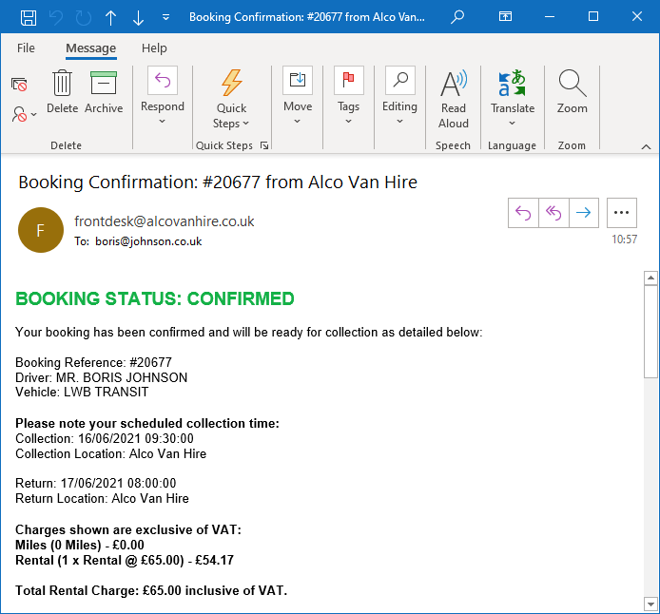
Task: Open the Quick Steps dropdown label
Action: [x=231, y=116]
